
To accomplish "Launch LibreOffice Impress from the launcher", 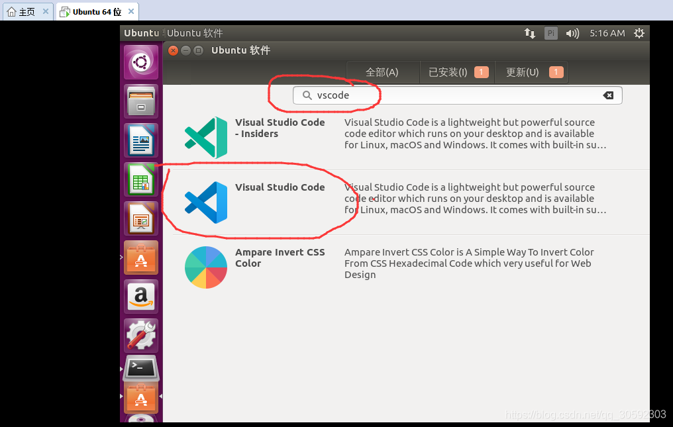I will (141, 218).
